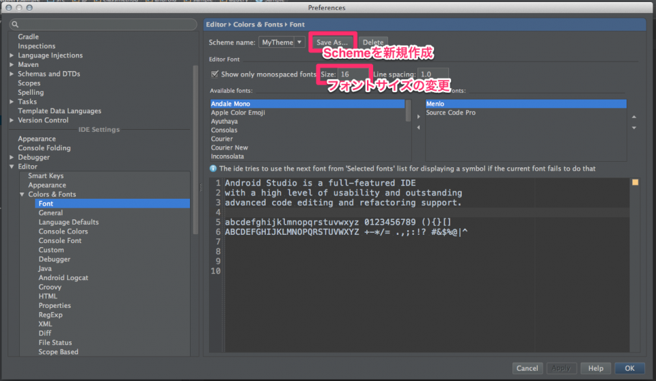Open Console Font settings

(x=60, y=240)
